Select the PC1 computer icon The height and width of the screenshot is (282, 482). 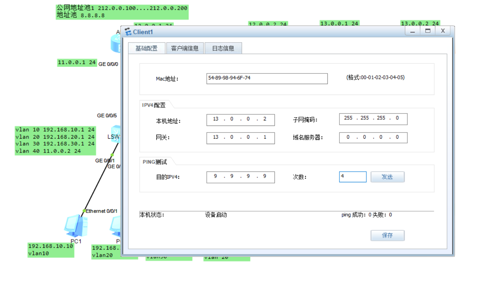coord(76,226)
